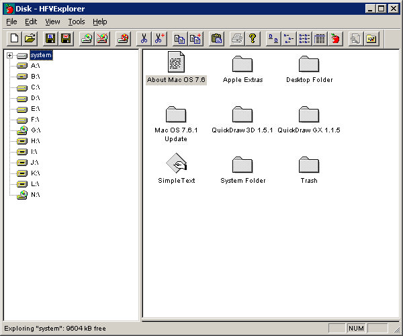Click the Open folder toolbar icon
Screen dimensions: 403x336
point(29,39)
